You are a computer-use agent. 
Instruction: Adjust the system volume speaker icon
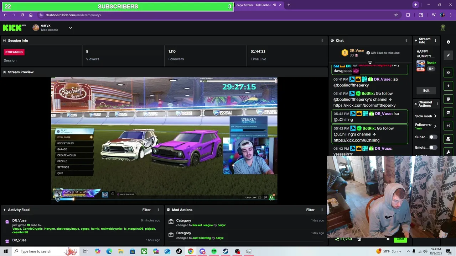(x=425, y=251)
